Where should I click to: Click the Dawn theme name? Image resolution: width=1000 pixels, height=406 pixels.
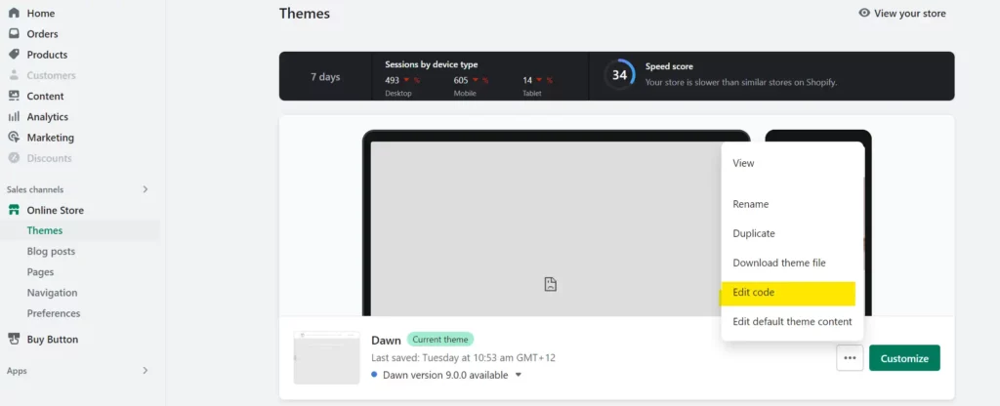pos(386,341)
